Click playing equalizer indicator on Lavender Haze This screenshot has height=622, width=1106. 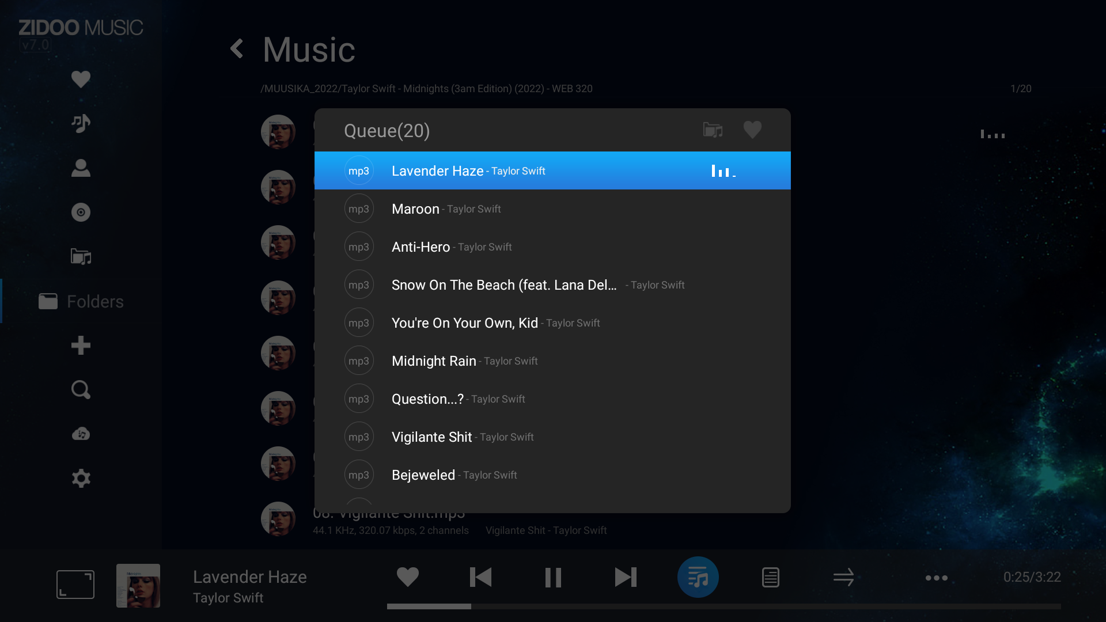[724, 171]
